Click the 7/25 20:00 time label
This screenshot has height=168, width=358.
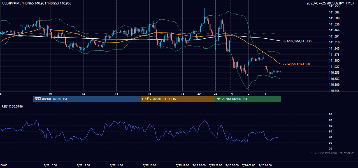click(199, 165)
